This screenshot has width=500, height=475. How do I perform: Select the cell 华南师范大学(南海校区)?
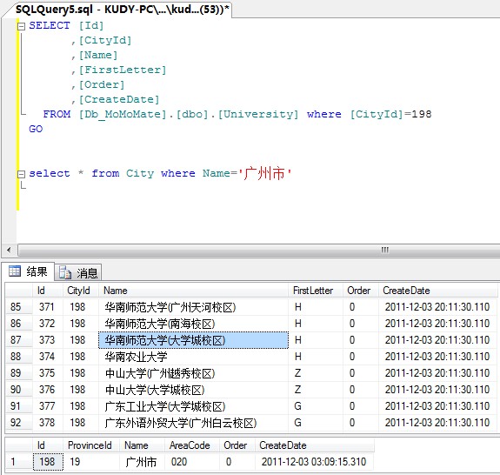[193, 324]
